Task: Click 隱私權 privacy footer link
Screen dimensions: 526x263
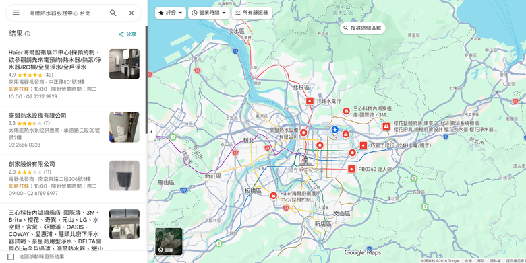Action: [x=495, y=261]
